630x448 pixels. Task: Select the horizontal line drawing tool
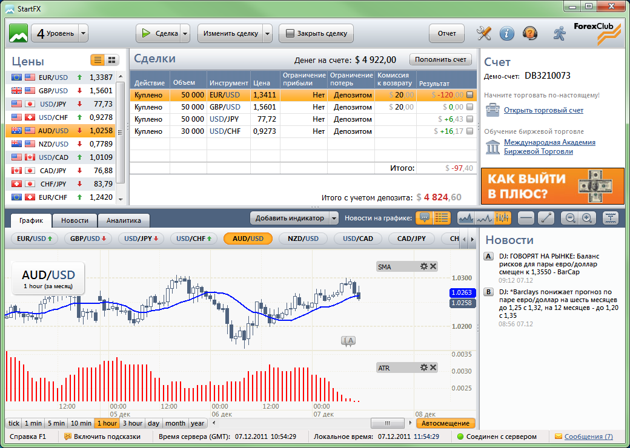click(x=527, y=218)
